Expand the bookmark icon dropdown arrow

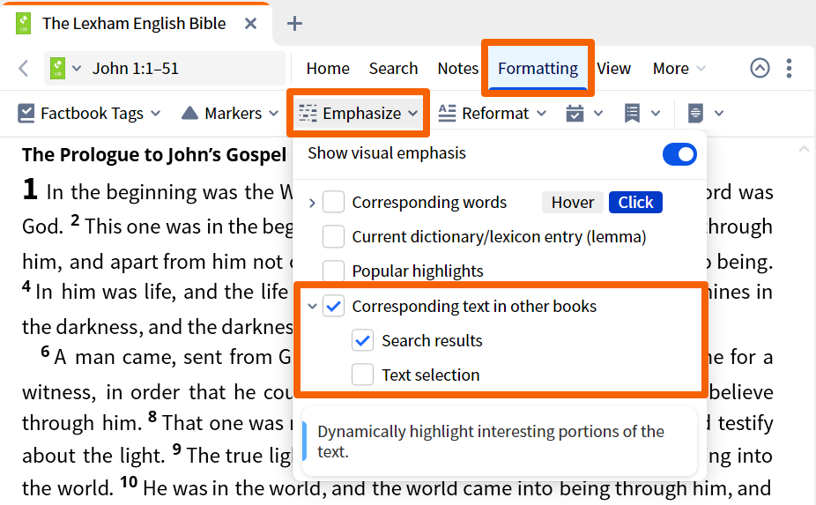[656, 113]
